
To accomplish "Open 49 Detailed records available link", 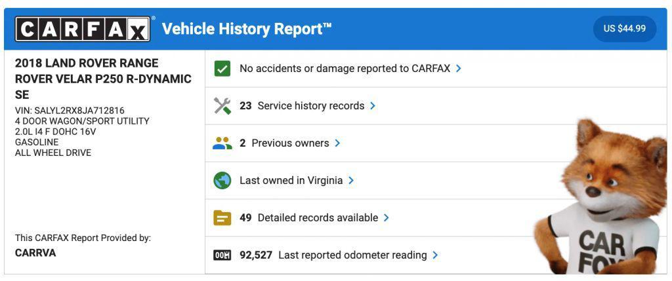I will 308,217.
